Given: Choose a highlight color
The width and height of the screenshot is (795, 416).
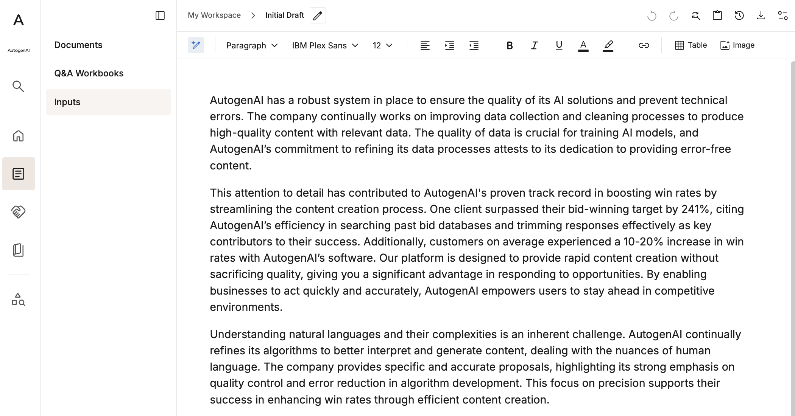Looking at the screenshot, I should click(608, 45).
